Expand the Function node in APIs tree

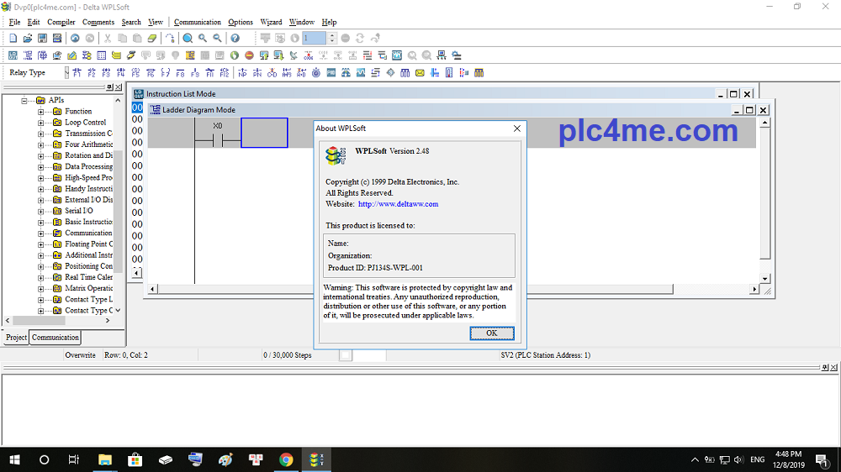coord(40,112)
